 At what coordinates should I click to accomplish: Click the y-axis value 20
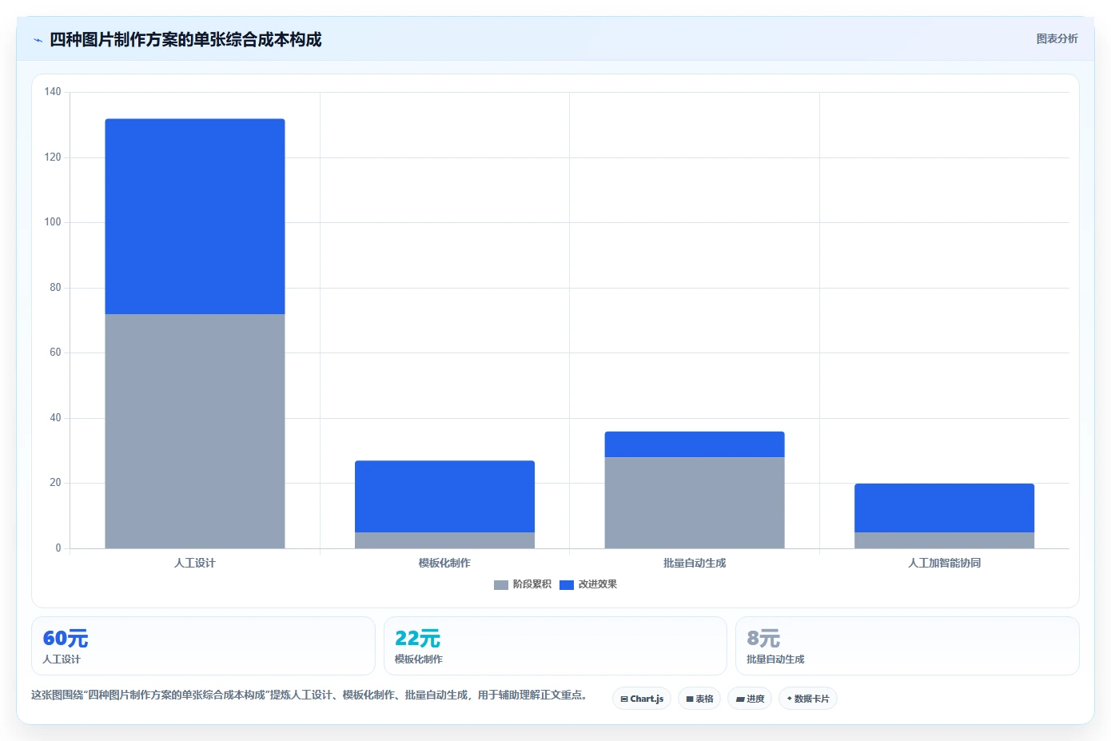click(55, 483)
